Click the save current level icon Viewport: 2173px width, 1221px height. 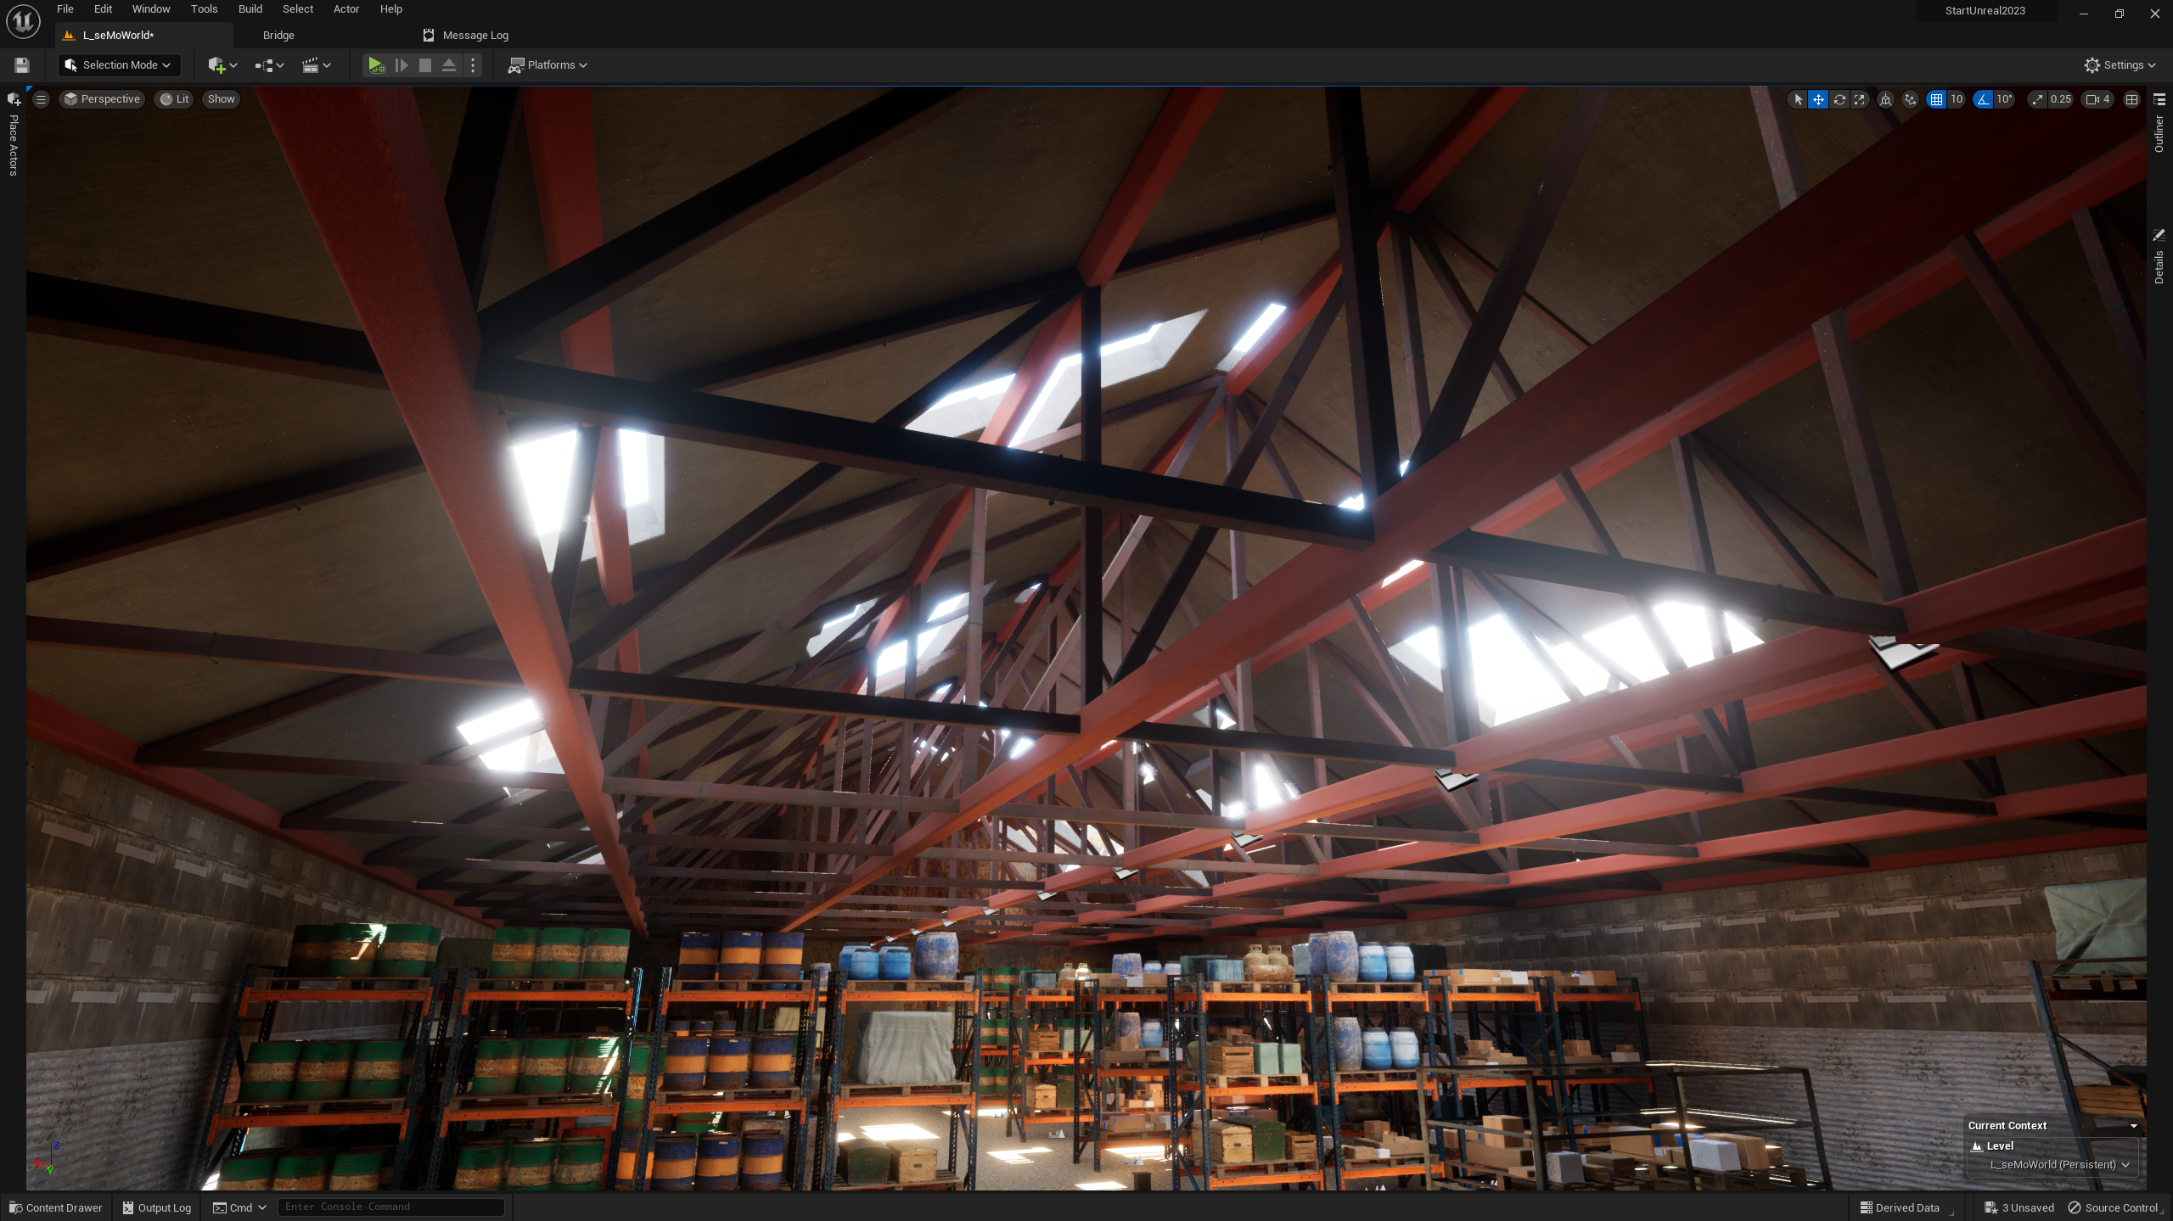22,65
